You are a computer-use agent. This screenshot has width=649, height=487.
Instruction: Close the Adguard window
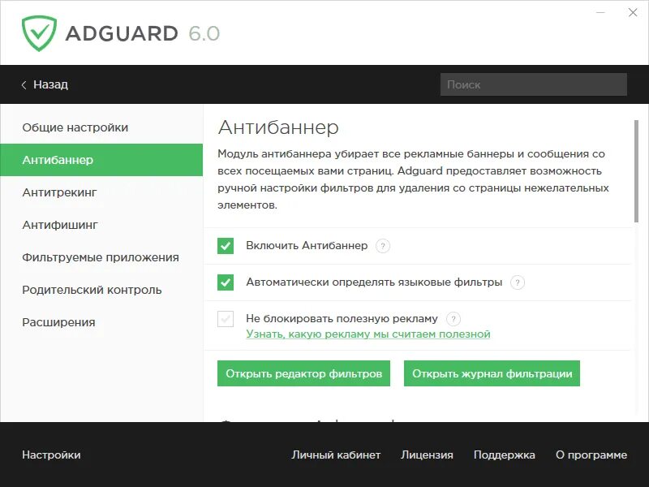tap(633, 12)
